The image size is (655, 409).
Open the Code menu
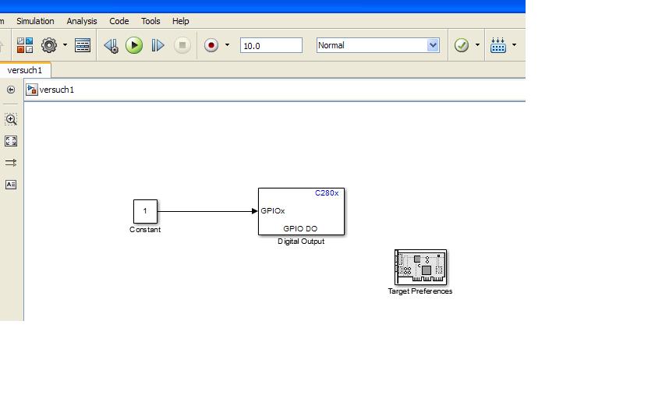coord(119,21)
